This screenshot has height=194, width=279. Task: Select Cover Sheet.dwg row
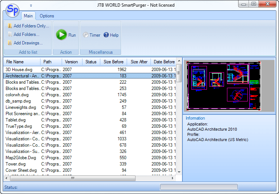tap(90, 170)
